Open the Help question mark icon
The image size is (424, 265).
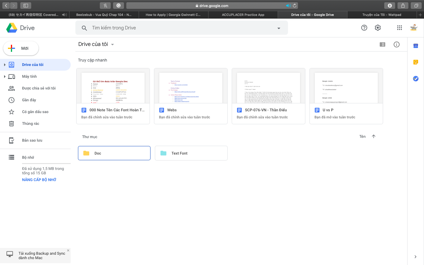pos(364,28)
